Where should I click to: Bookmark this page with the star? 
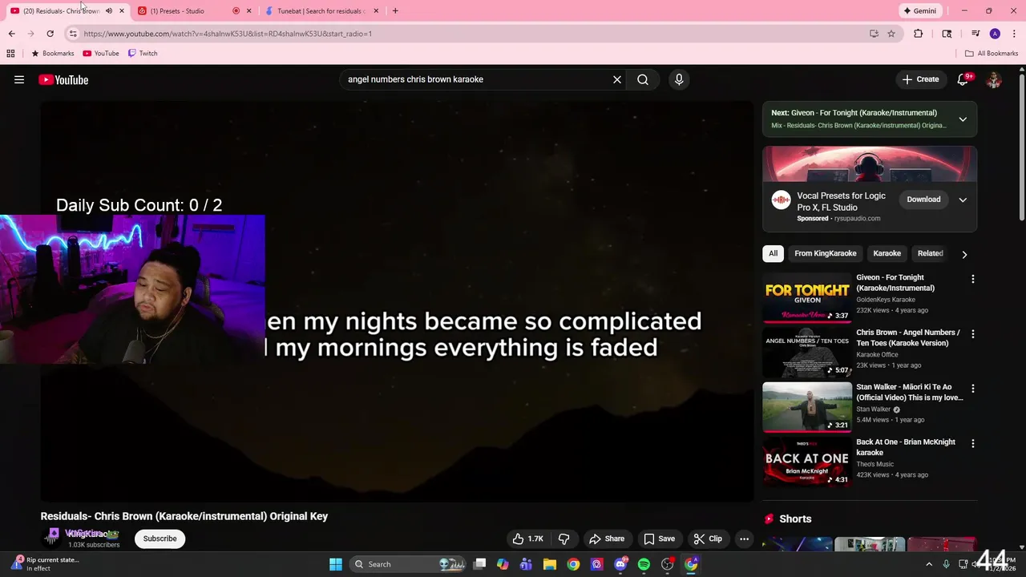(891, 34)
